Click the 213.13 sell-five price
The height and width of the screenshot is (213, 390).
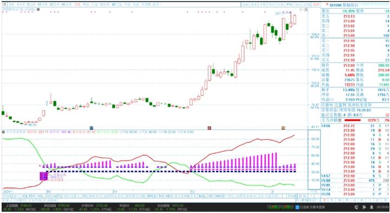(x=349, y=16)
